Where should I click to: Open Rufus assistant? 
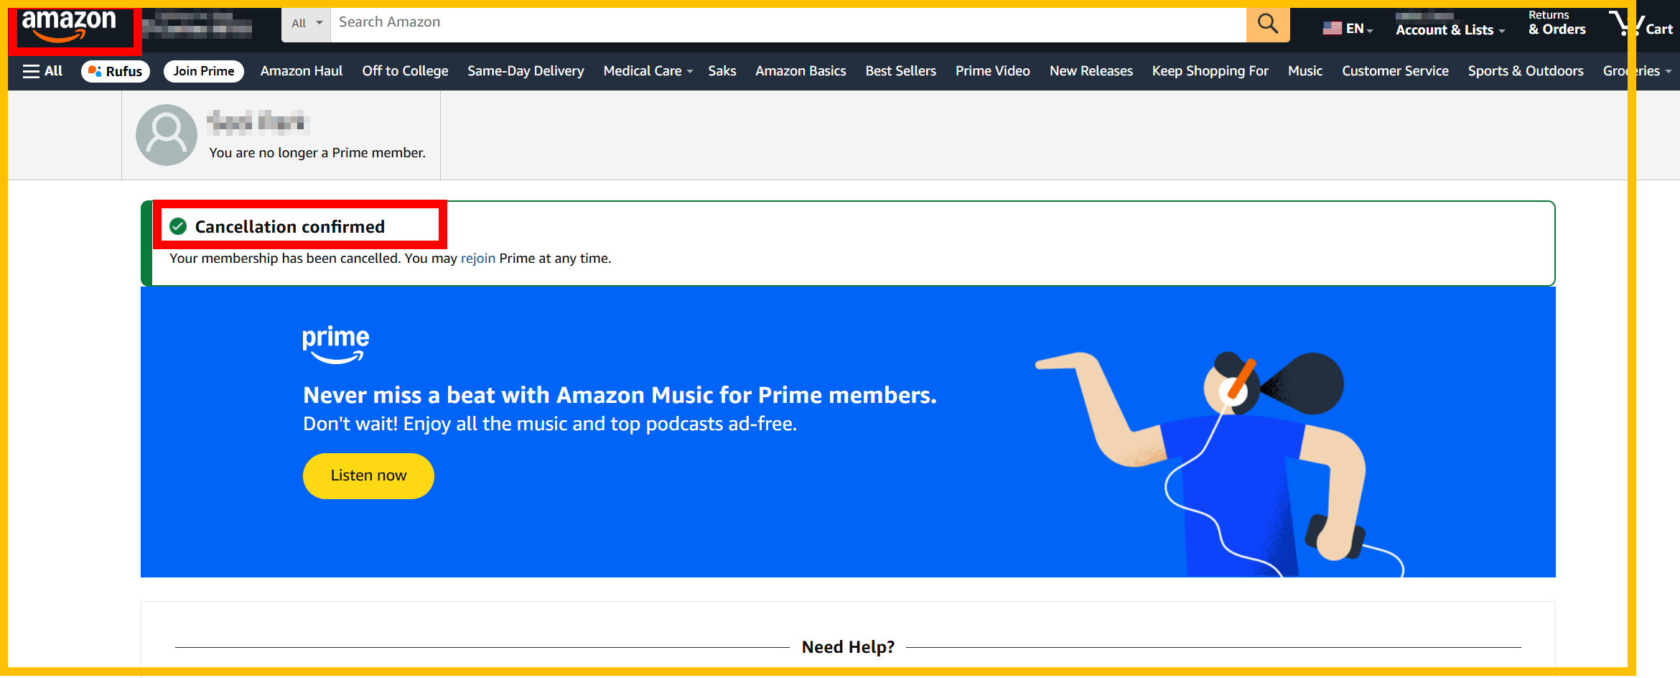[116, 71]
